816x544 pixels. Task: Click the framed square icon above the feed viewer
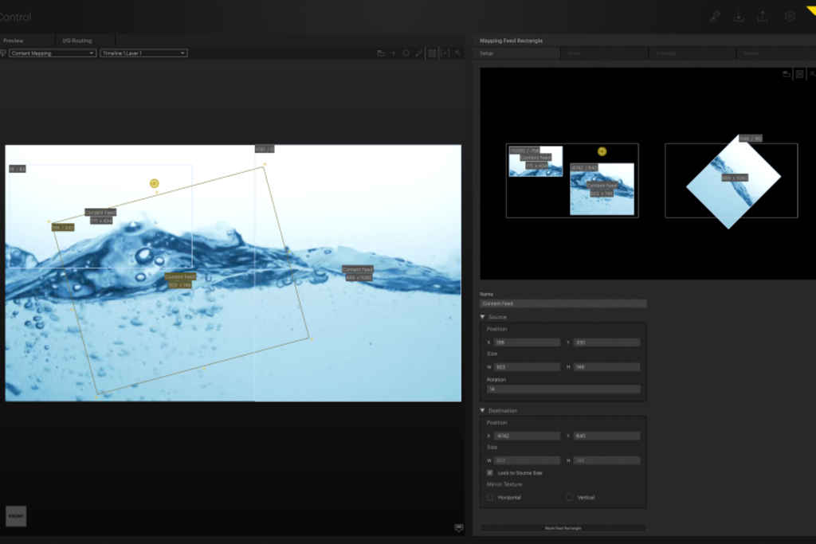point(800,74)
